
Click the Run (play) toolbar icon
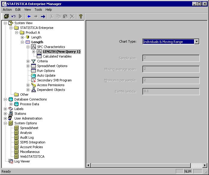tap(20, 16)
